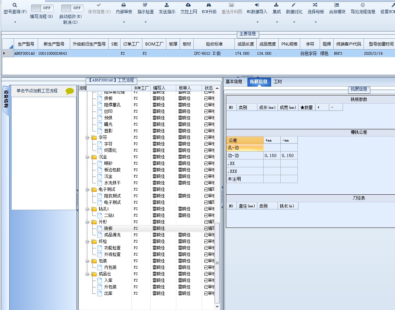Open dropdown arrow under 选择母板
395x310 pixels.
[x=315, y=22]
